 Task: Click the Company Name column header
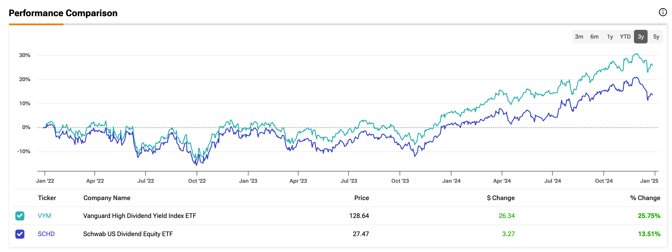(107, 198)
